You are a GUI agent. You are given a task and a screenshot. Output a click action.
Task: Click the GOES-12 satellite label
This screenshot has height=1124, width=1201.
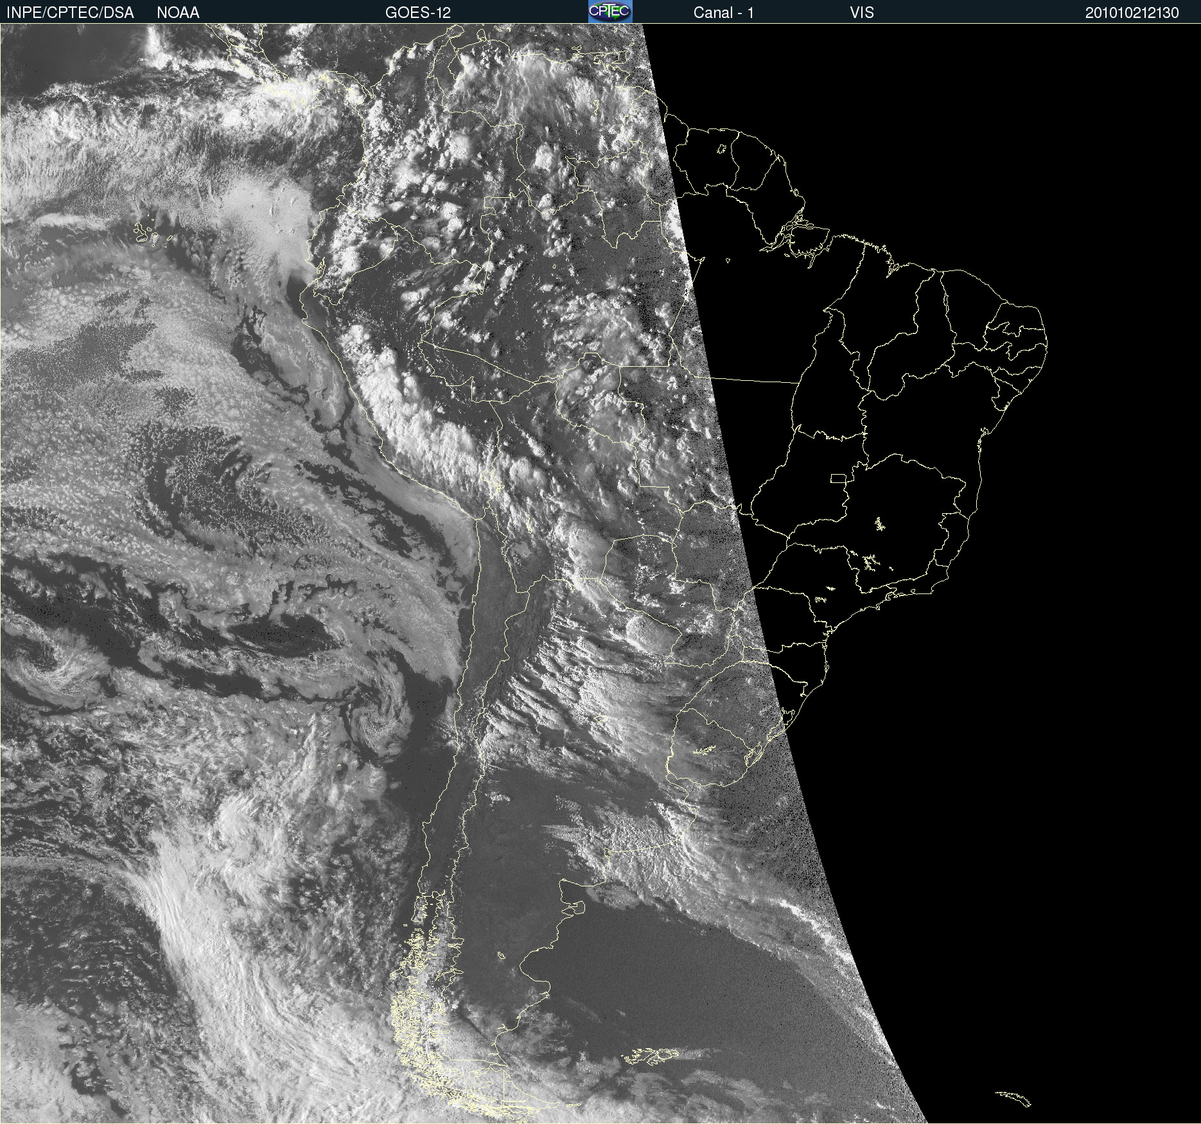tap(417, 13)
